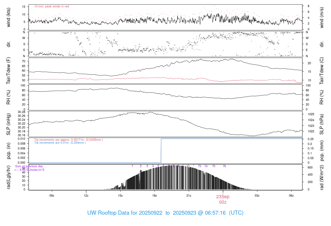Click the red '00z' label under 23Sep
Image resolution: width=331 pixels, height=226 pixels.
223,202
